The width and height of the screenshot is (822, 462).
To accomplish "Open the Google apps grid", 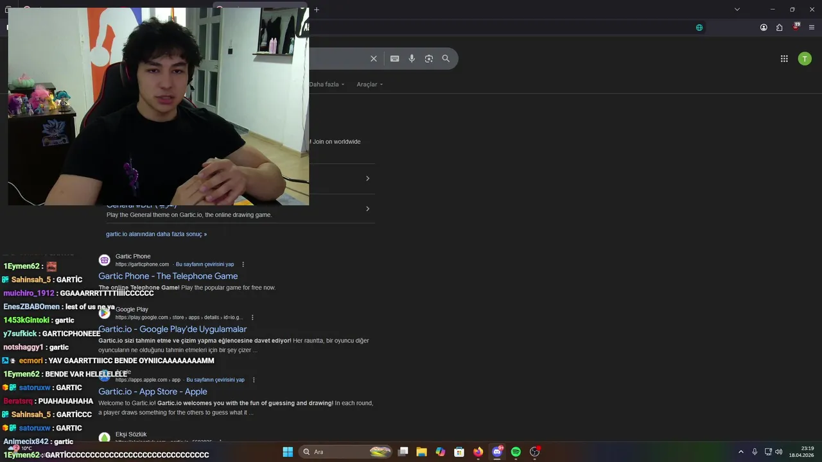I will coord(784,58).
